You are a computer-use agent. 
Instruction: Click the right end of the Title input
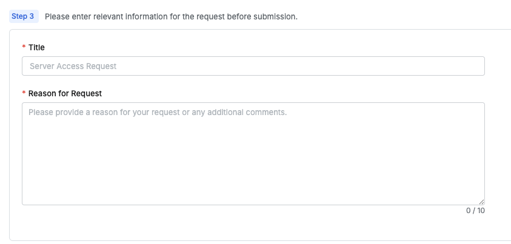473,66
